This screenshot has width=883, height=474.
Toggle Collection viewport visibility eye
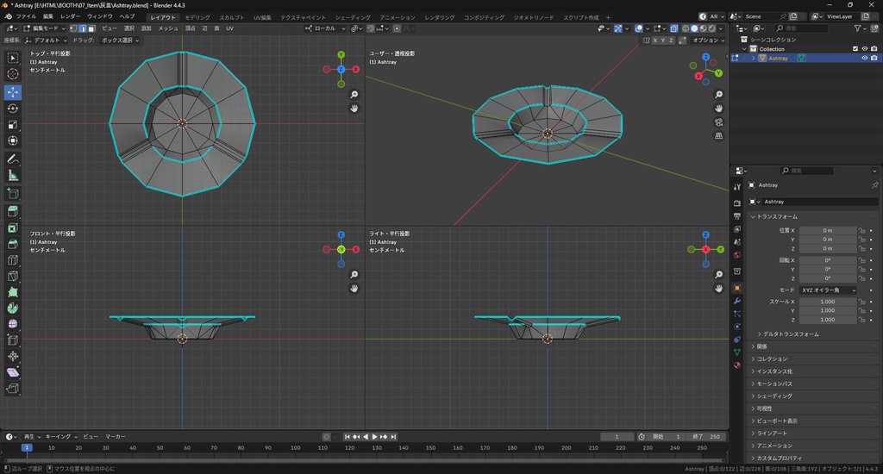865,49
